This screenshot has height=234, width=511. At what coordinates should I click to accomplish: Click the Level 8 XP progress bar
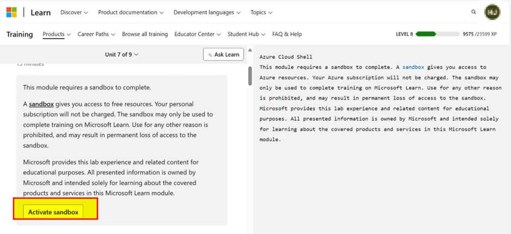(x=438, y=34)
